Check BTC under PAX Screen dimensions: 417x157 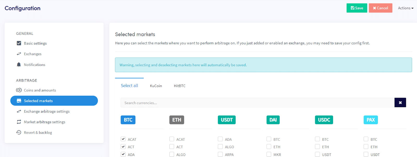(366, 139)
